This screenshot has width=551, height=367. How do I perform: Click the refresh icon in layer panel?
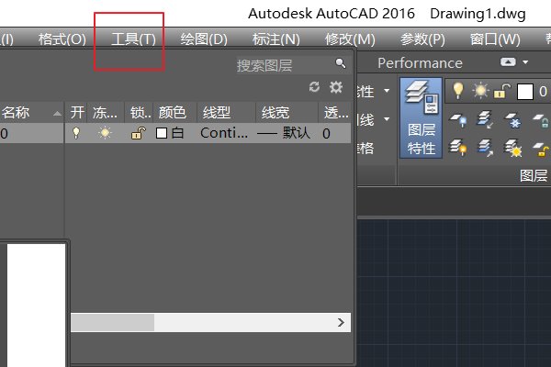pyautogui.click(x=315, y=86)
